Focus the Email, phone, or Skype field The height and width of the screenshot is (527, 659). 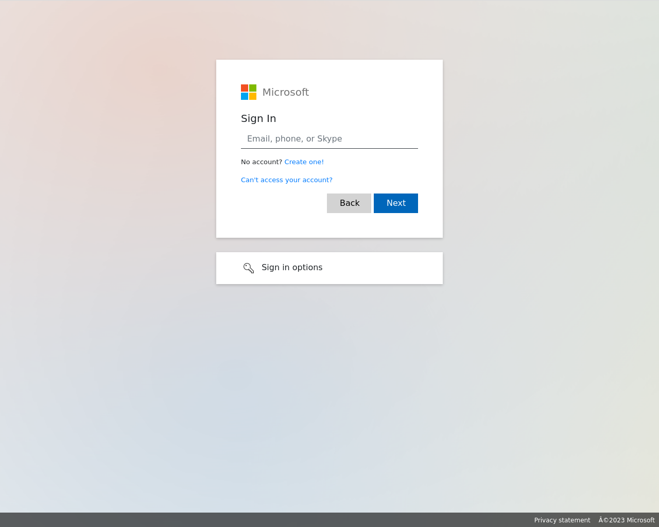tap(329, 139)
